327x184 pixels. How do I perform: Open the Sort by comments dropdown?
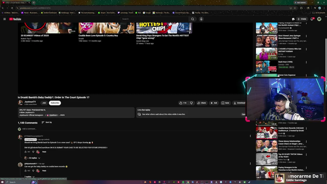coord(46,122)
